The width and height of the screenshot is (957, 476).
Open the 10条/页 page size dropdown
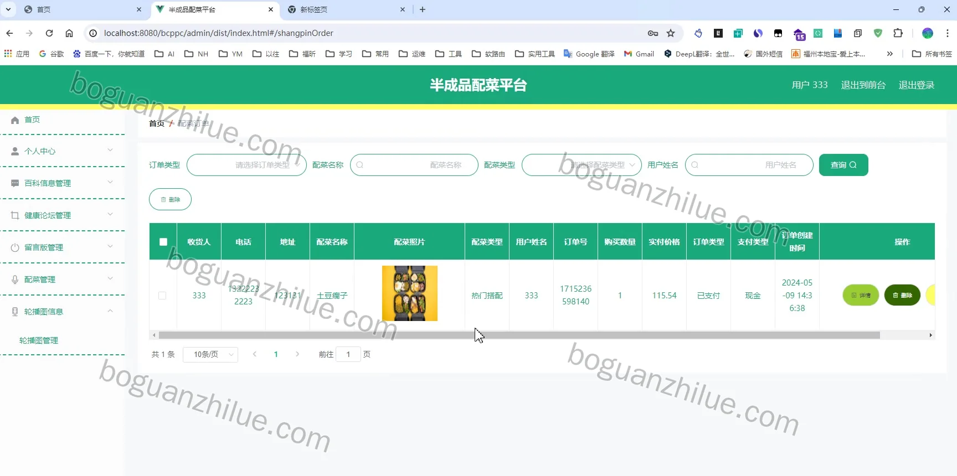coord(210,354)
